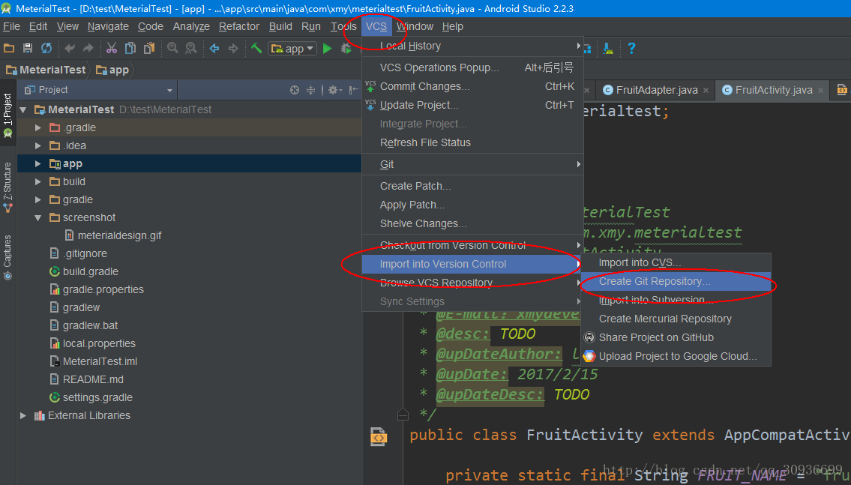This screenshot has width=851, height=485.
Task: Click Update Project... in VCS menu
Action: (x=472, y=105)
